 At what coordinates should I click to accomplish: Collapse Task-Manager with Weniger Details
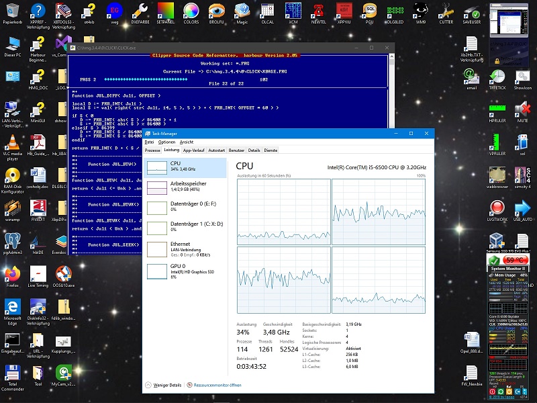pyautogui.click(x=163, y=385)
